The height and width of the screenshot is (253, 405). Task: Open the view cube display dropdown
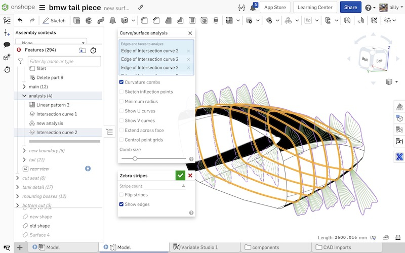click(x=391, y=82)
